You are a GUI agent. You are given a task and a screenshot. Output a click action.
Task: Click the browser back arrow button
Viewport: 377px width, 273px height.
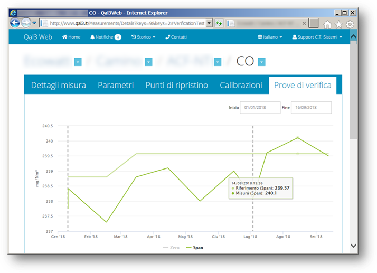[15, 23]
